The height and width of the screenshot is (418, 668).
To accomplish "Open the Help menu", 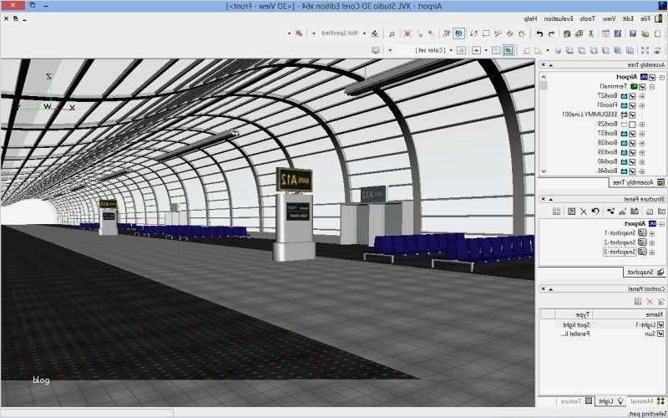I will tap(530, 18).
